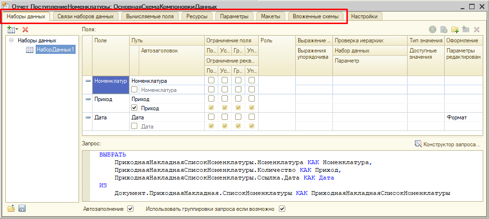This screenshot has height=219, width=489.
Task: Check Дата field restriction 'Уп' checkbox
Action: 251,117
